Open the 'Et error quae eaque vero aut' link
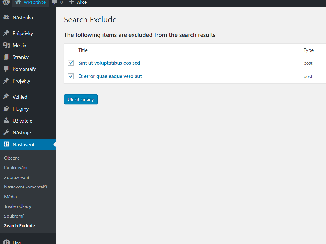The height and width of the screenshot is (244, 326). (110, 76)
